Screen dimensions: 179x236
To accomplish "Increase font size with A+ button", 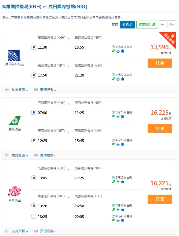I will coord(172,24).
